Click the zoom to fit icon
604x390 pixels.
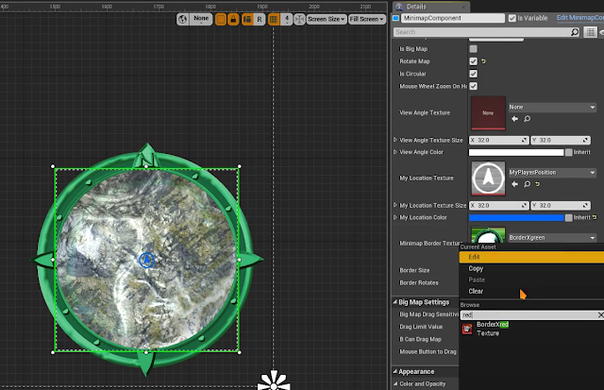click(x=300, y=19)
